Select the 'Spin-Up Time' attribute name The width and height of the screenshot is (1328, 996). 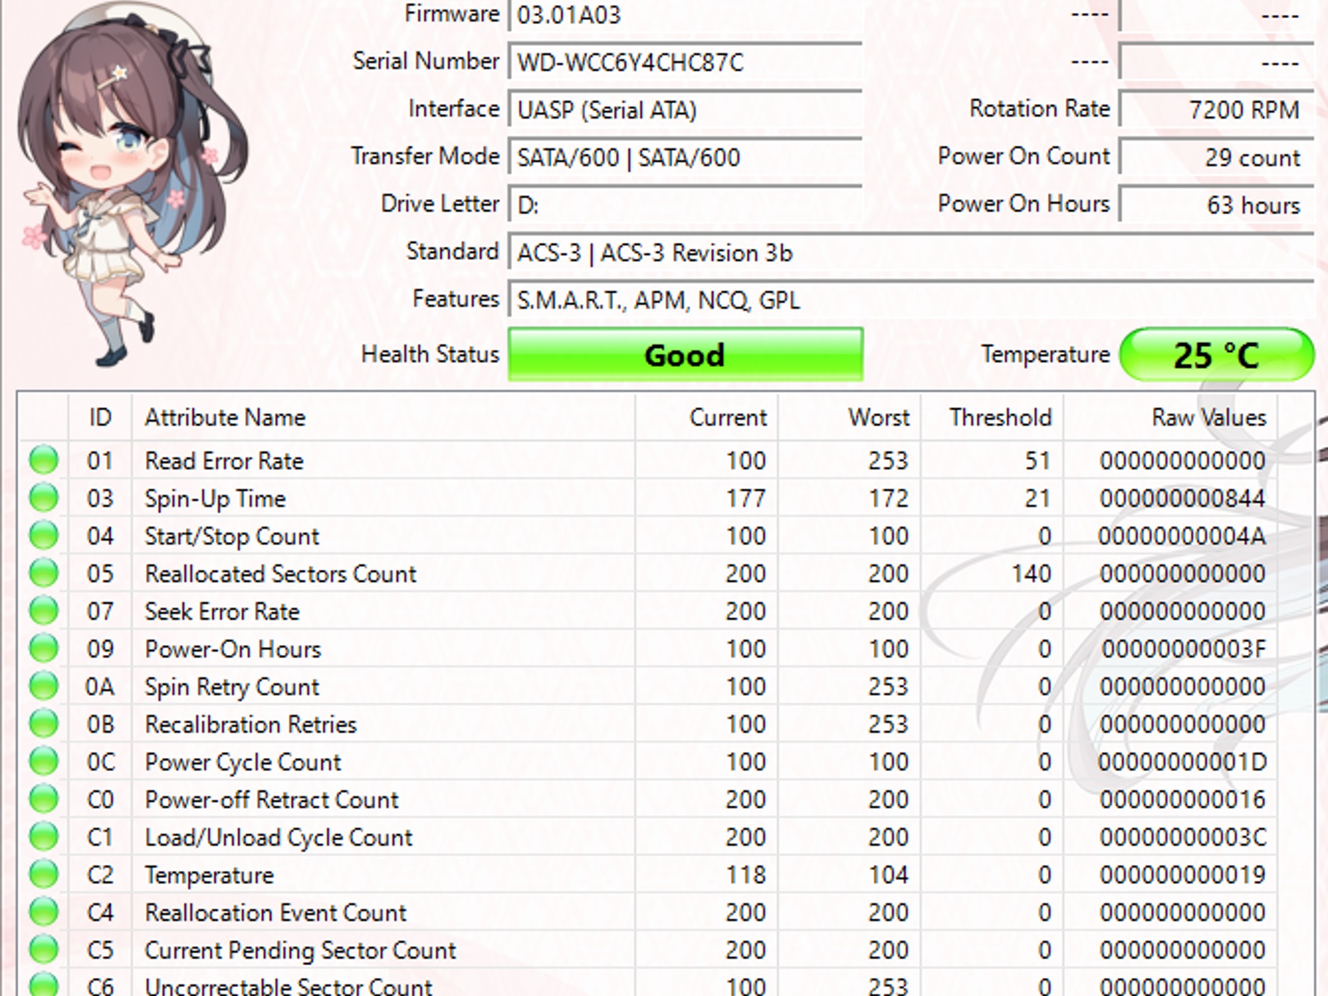click(215, 499)
